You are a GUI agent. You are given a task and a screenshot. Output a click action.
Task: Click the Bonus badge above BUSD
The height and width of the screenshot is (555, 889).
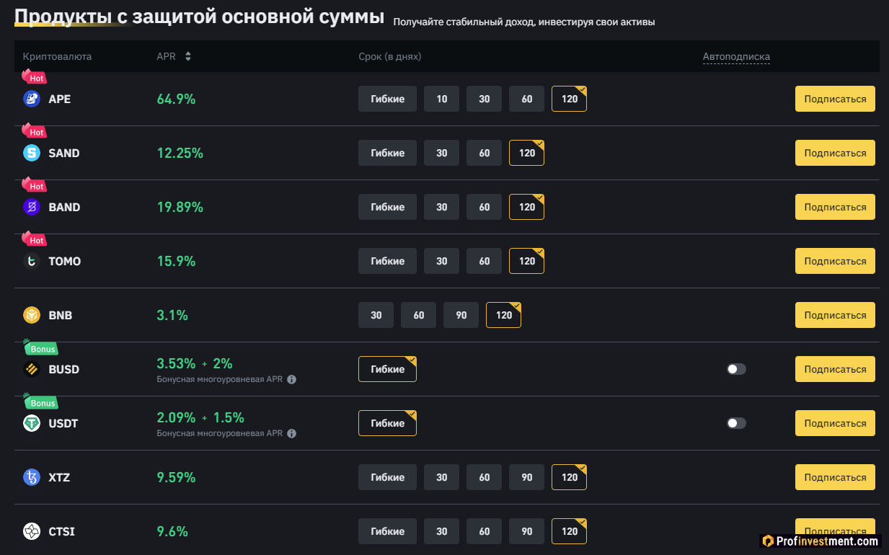[x=40, y=348]
